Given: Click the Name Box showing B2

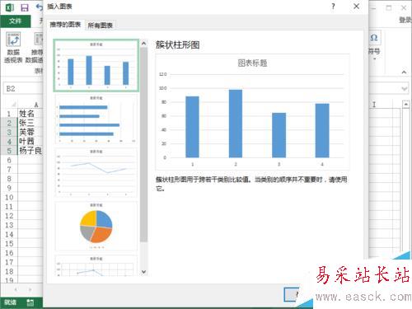Looking at the screenshot, I should pos(23,88).
